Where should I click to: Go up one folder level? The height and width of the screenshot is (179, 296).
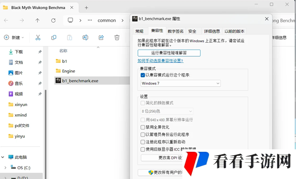tap(38, 20)
